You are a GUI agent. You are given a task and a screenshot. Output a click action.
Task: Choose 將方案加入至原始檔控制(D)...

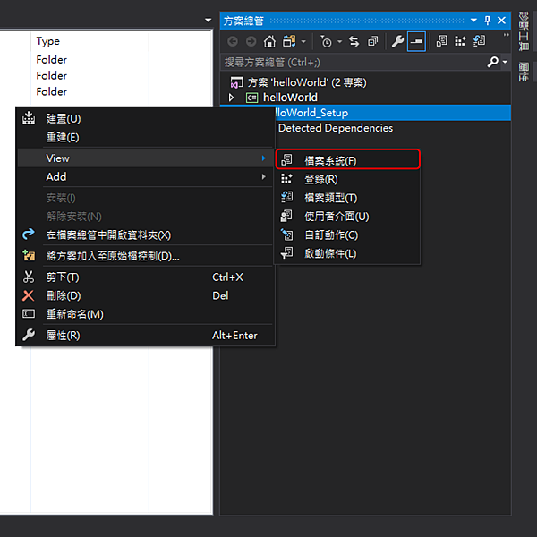point(145,256)
